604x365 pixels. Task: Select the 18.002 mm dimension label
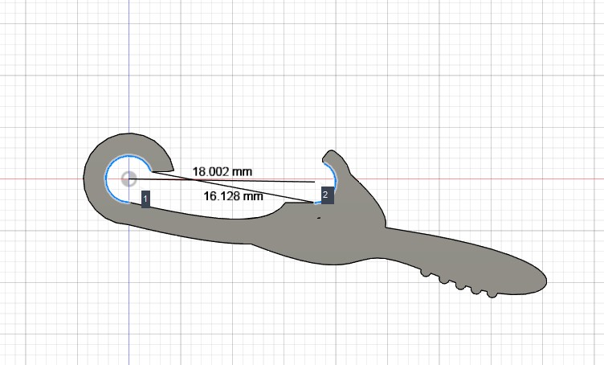[222, 171]
